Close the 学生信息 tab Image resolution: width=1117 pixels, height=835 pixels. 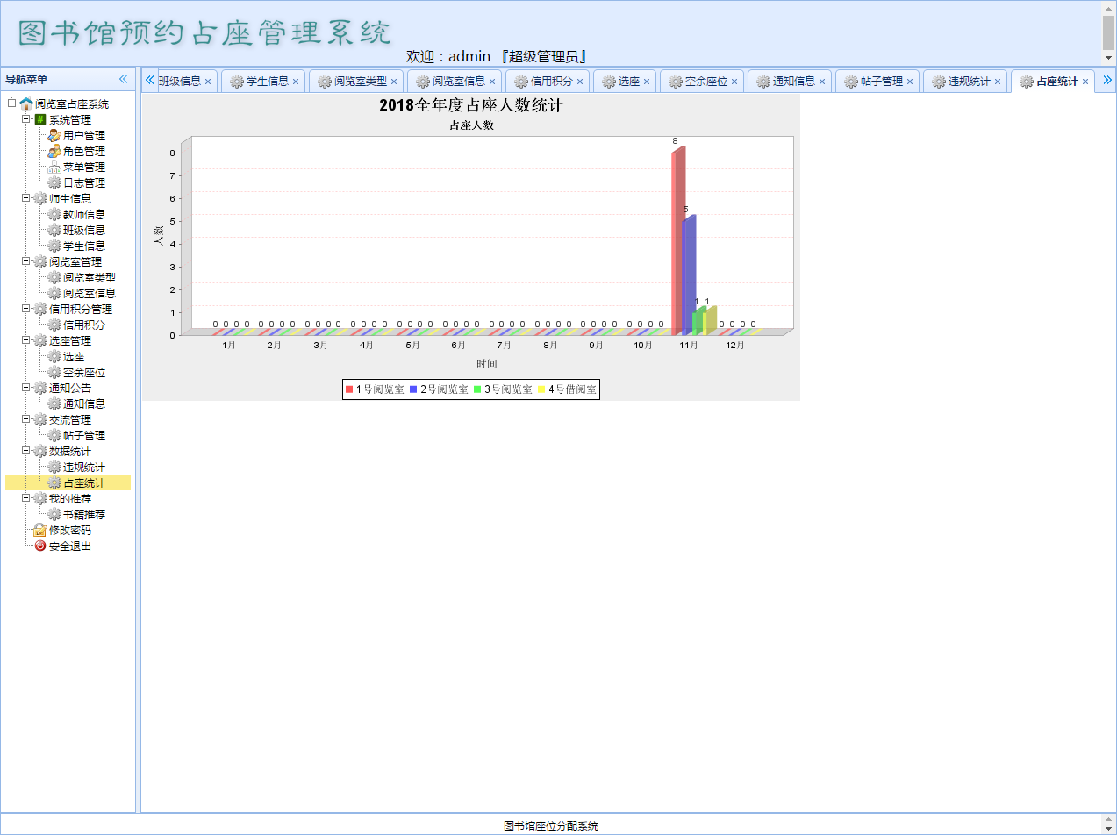[296, 82]
